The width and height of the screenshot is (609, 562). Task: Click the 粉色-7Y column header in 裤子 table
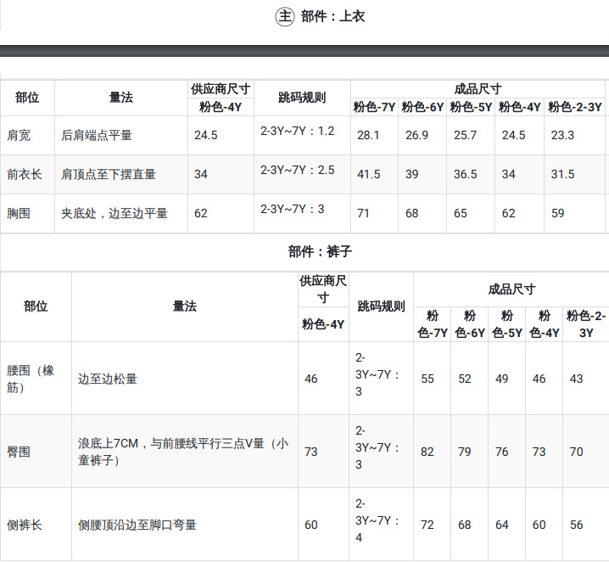433,324
